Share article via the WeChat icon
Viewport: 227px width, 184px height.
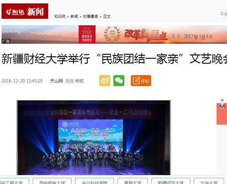point(119,81)
